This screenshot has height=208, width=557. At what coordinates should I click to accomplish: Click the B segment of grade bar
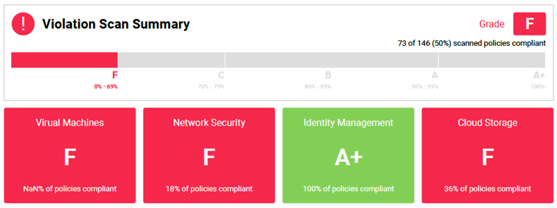click(x=332, y=60)
